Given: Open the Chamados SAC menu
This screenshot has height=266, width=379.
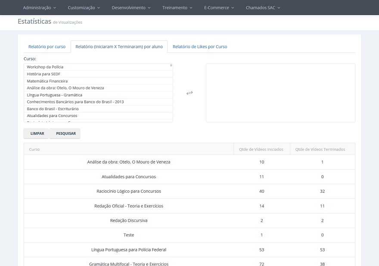Looking at the screenshot, I should point(263,8).
